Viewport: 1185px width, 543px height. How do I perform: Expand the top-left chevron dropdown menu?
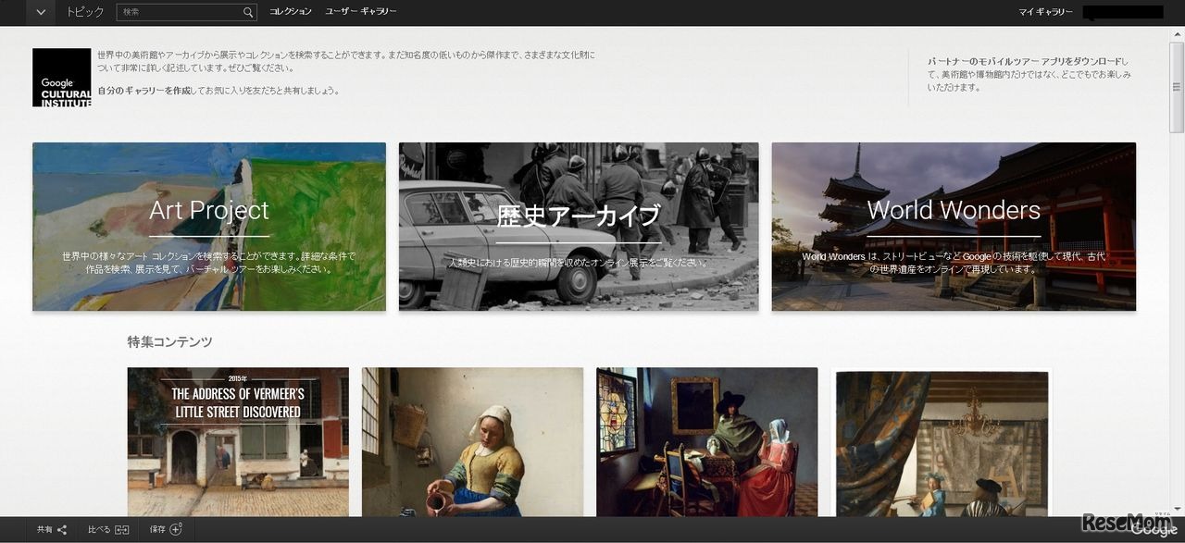tap(40, 12)
